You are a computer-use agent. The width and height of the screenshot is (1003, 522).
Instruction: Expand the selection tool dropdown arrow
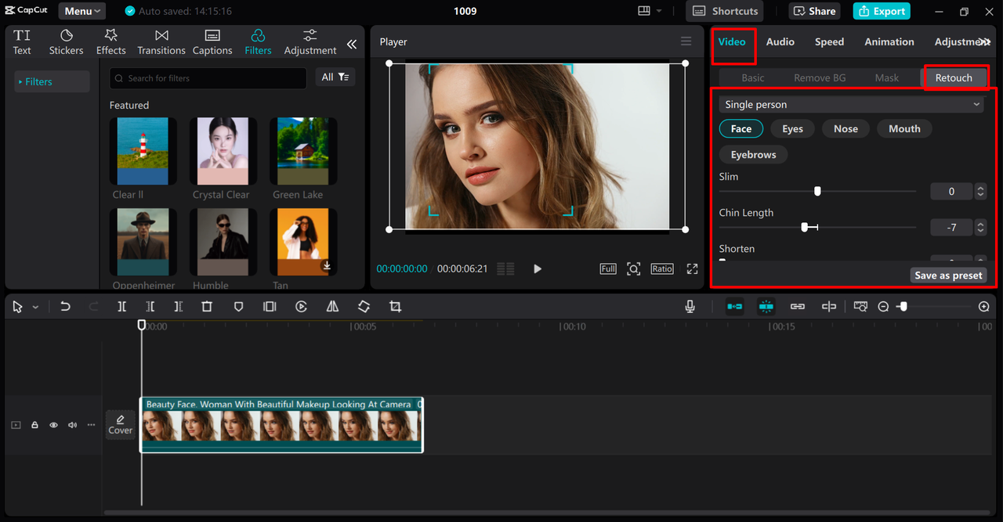coord(35,308)
